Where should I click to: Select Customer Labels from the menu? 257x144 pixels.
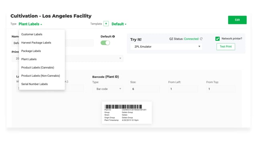coord(32,34)
